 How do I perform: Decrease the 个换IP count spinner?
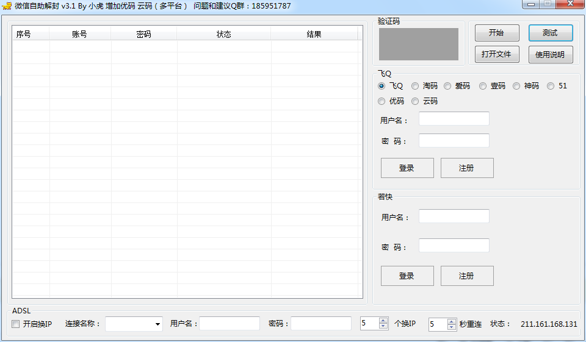pos(383,326)
